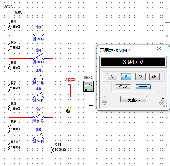
Task: Select ammeter mode A on multimeter
Action: (x=112, y=77)
